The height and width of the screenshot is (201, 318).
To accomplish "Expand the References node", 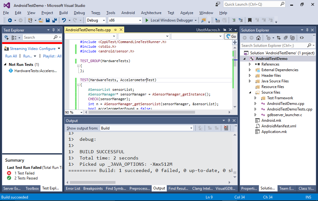I will [250, 64].
